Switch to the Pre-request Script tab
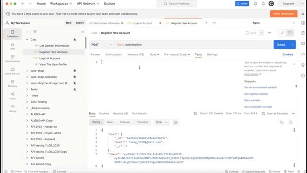Viewport: 307px width, 173px height. click(x=177, y=54)
